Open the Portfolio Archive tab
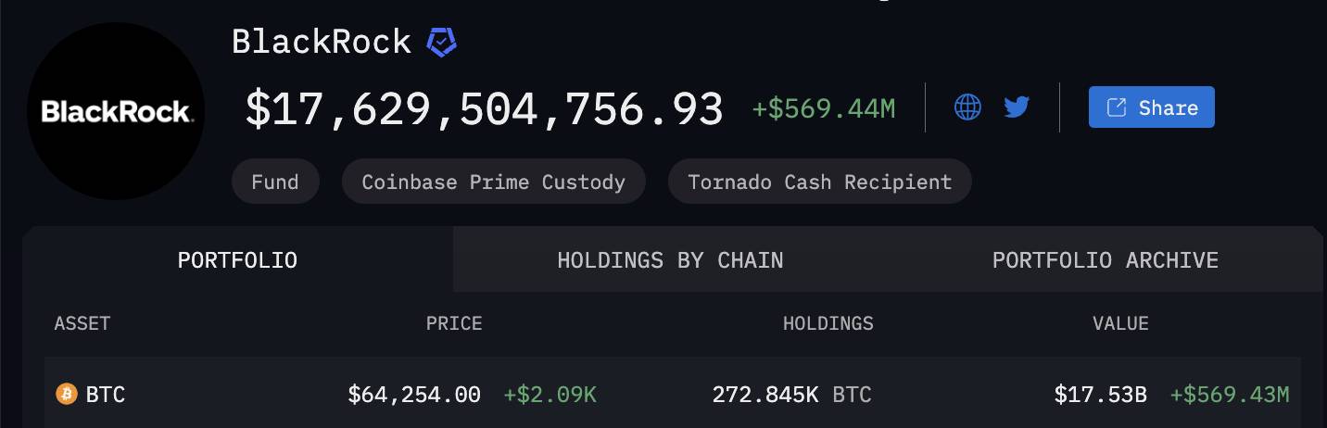Screen dimensions: 1327x428 click(x=1105, y=260)
